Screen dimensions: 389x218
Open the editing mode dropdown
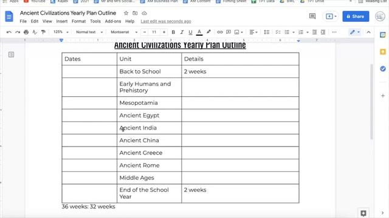(355, 32)
